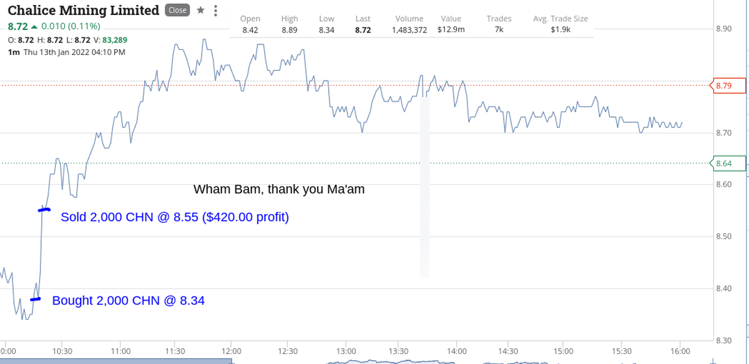Click the 12:00 time axis label

click(231, 352)
